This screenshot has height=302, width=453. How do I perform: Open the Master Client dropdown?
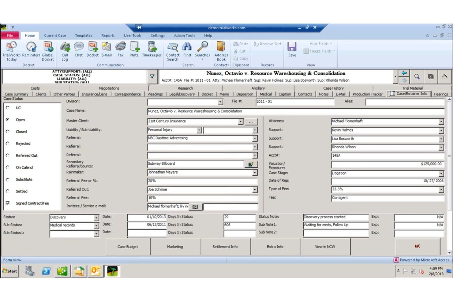click(241, 121)
